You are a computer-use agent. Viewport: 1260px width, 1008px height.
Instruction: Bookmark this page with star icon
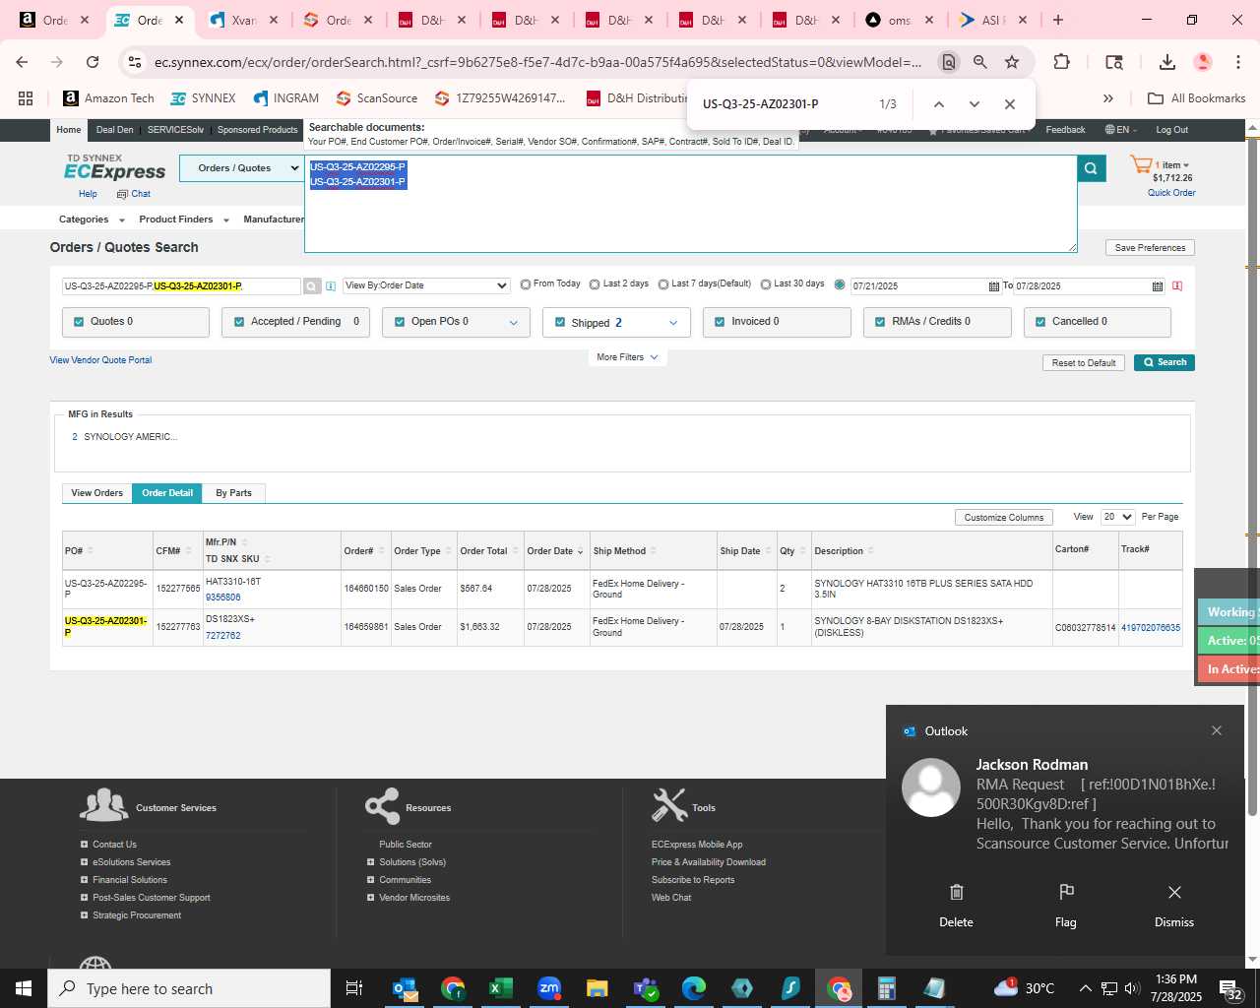tap(1012, 62)
